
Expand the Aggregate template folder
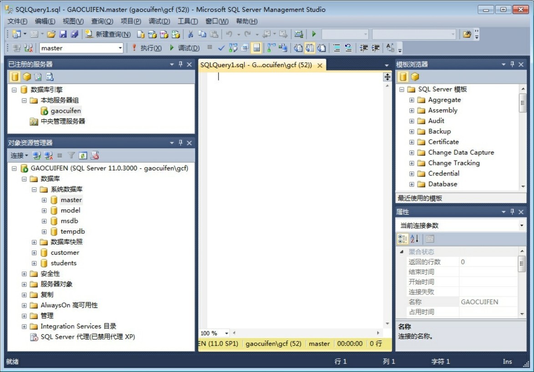coord(412,100)
